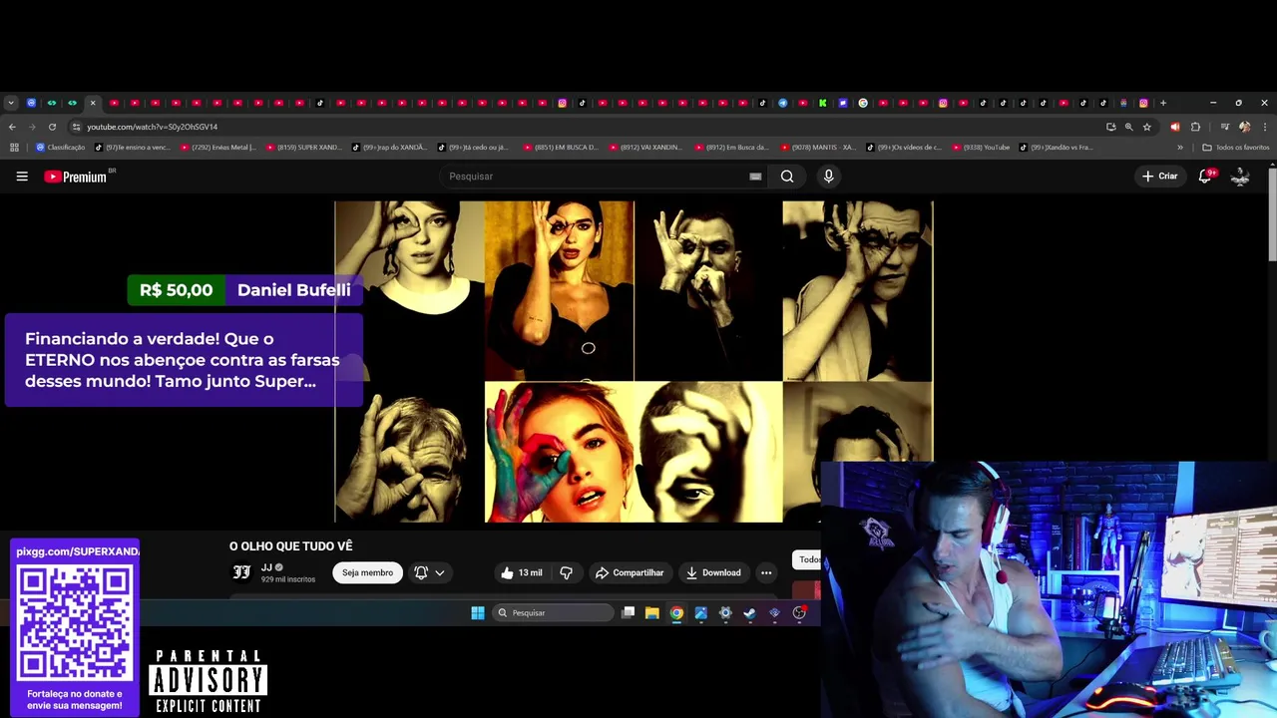Open Chrome three-dot menu
The width and height of the screenshot is (1277, 718).
[x=1265, y=127]
